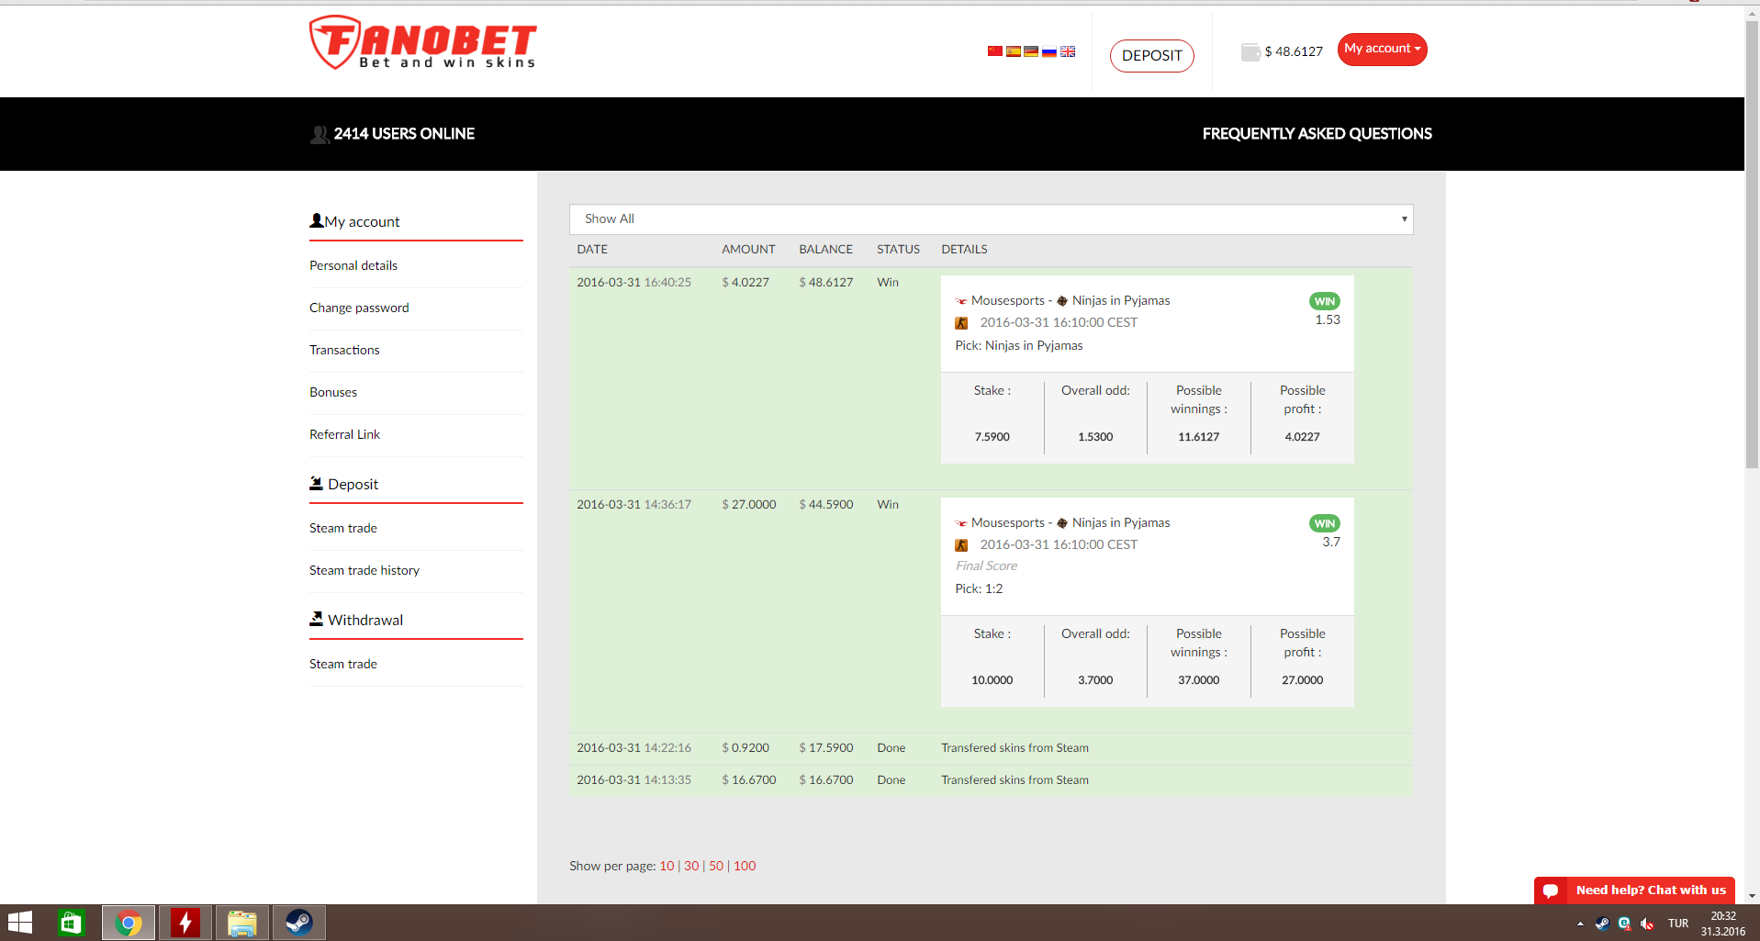Click the DATE column header
The image size is (1760, 941).
592,249
